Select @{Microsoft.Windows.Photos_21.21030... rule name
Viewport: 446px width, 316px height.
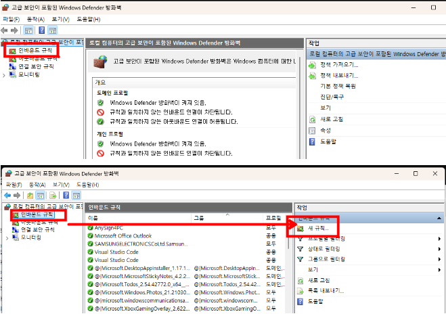tap(142, 292)
